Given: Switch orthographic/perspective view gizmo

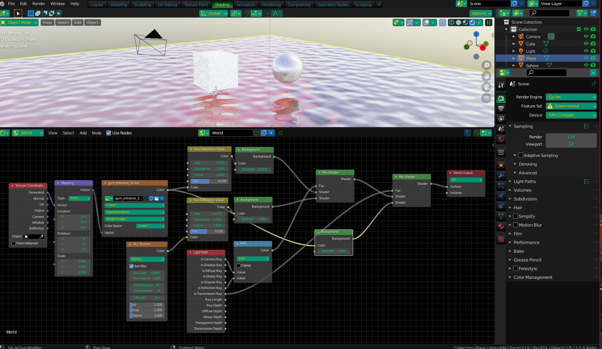Looking at the screenshot, I should point(486,98).
